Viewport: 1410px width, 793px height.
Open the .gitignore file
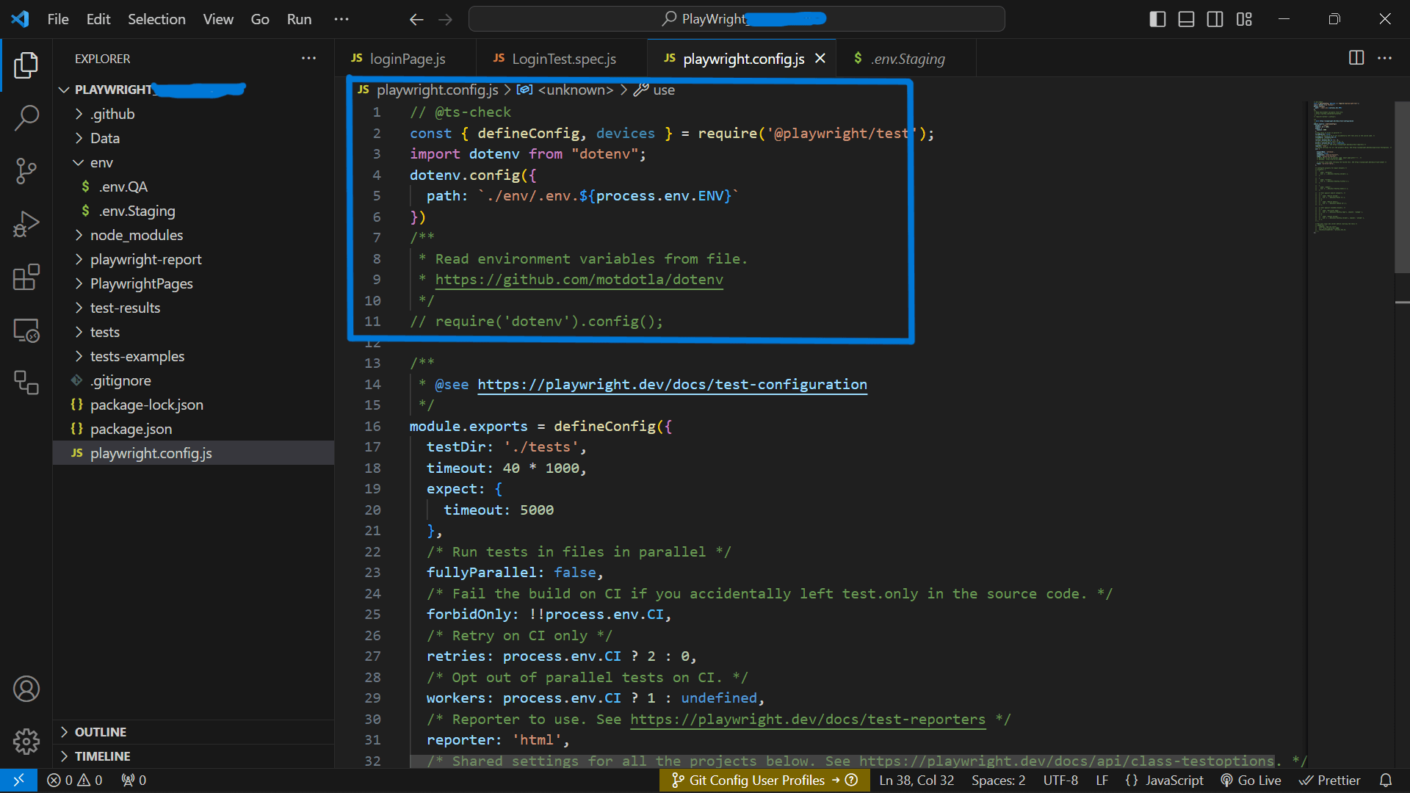pyautogui.click(x=193, y=380)
